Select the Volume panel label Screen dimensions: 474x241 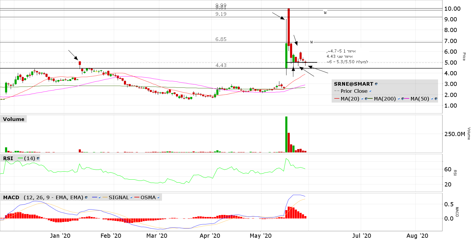point(14,119)
